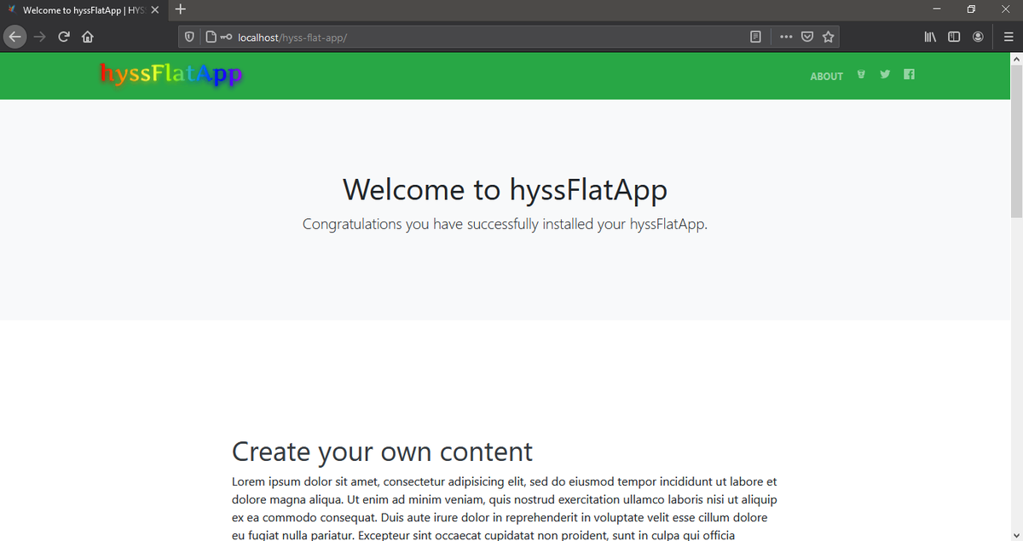Viewport: 1023px width, 541px height.
Task: Open the Twitter icon in the navbar
Action: click(885, 74)
